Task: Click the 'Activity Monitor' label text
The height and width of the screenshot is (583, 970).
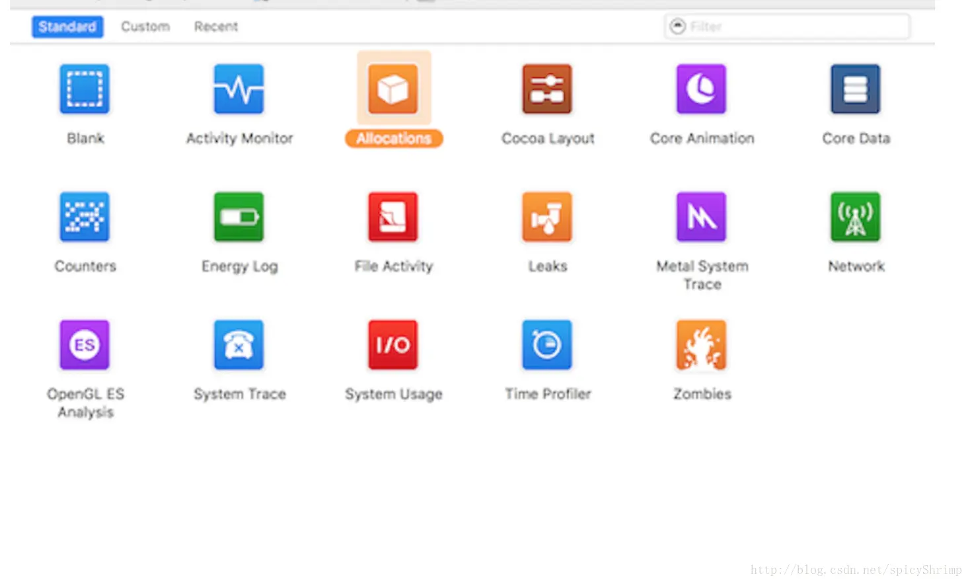Action: pyautogui.click(x=239, y=138)
